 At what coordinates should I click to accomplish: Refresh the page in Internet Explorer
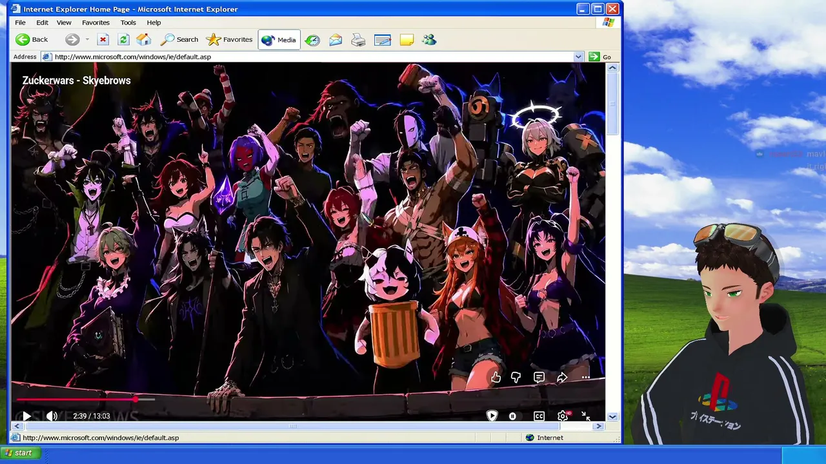tap(123, 40)
